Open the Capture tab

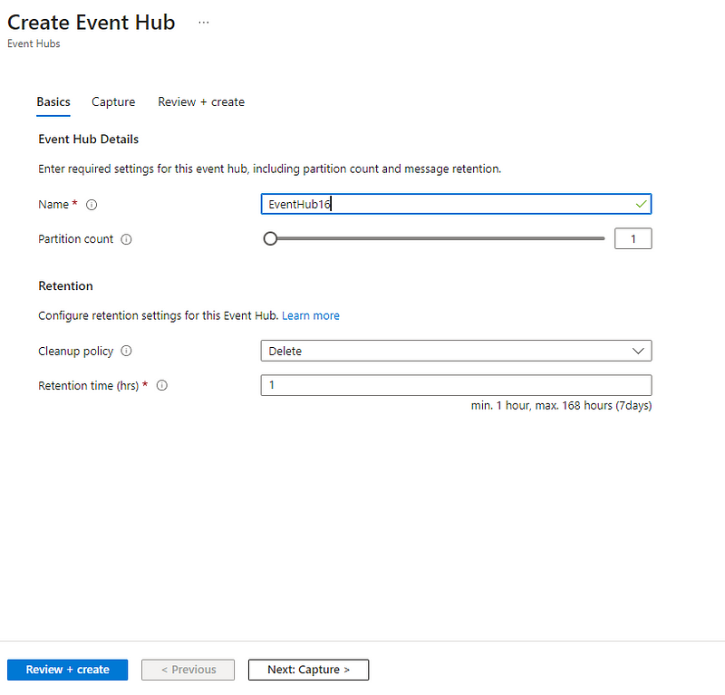[x=113, y=101]
